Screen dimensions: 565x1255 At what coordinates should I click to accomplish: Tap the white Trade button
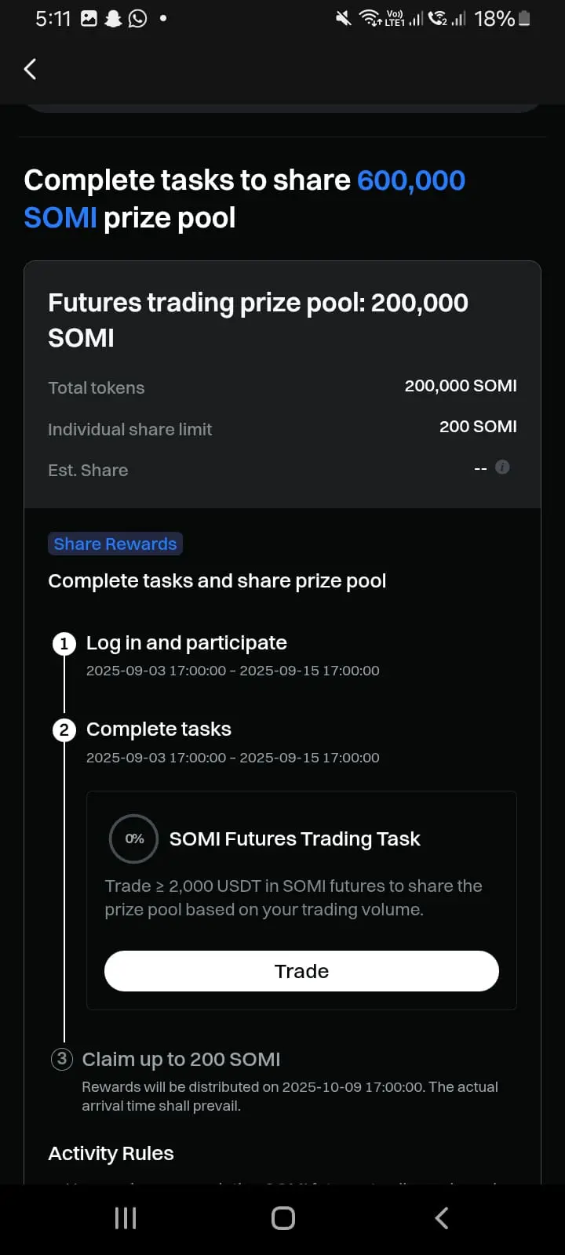coord(301,971)
